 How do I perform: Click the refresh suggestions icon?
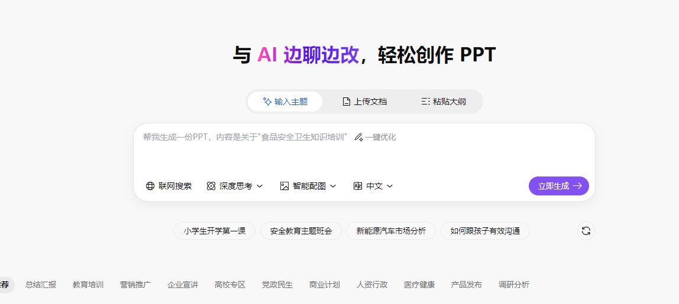coord(586,231)
